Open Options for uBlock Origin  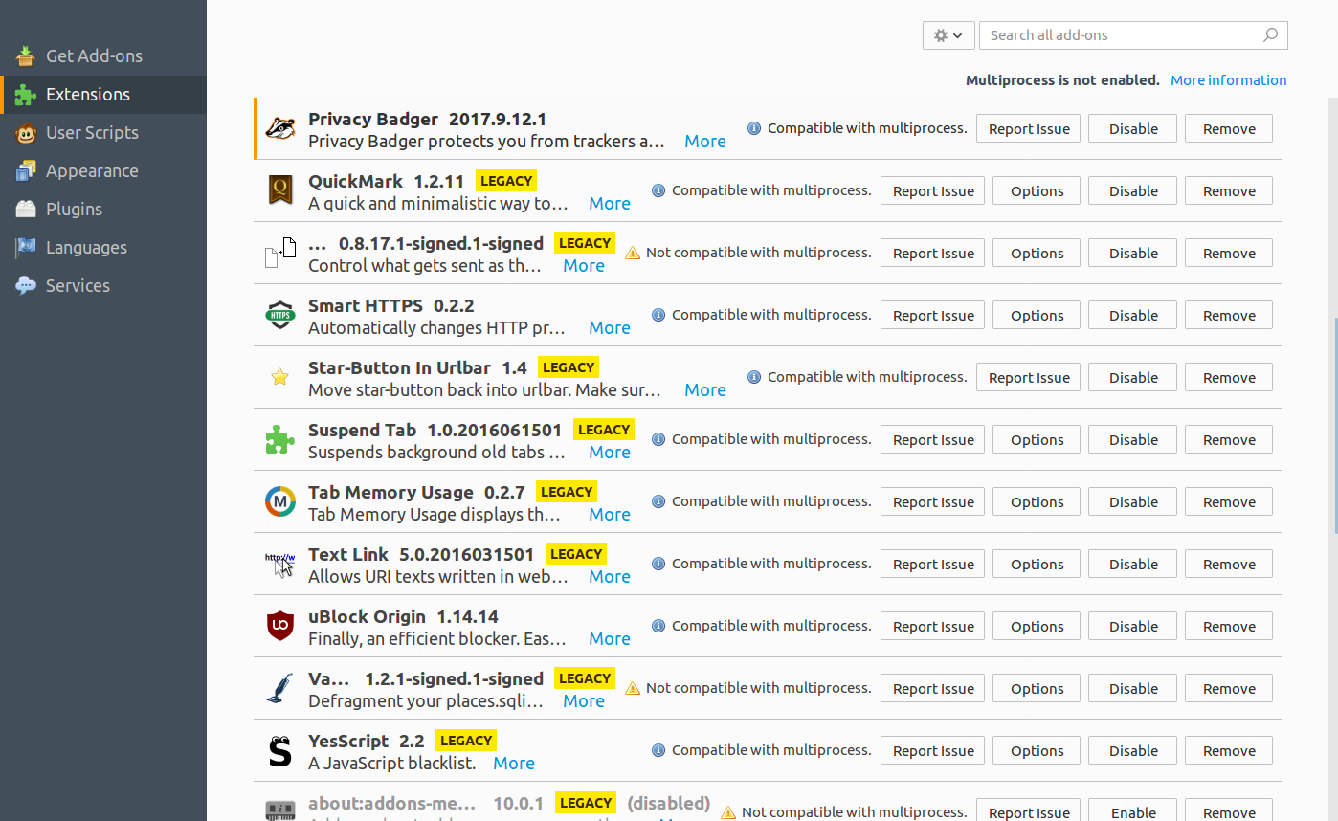(x=1037, y=627)
